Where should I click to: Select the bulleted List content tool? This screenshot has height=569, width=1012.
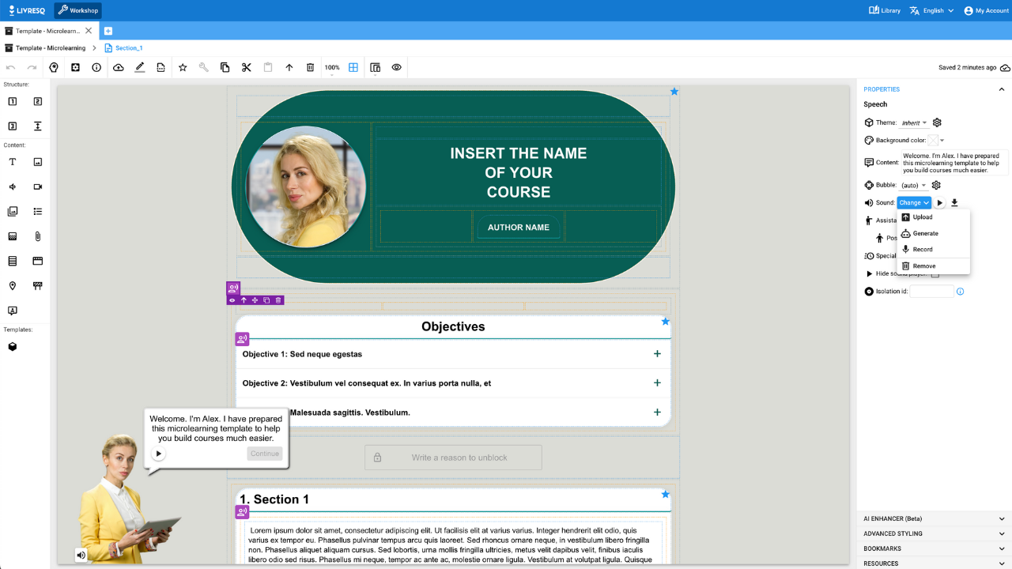pyautogui.click(x=38, y=211)
